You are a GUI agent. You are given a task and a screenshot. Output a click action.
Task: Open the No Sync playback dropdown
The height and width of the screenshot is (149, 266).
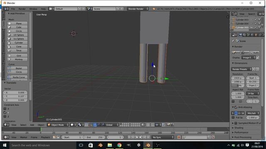(x=163, y=137)
